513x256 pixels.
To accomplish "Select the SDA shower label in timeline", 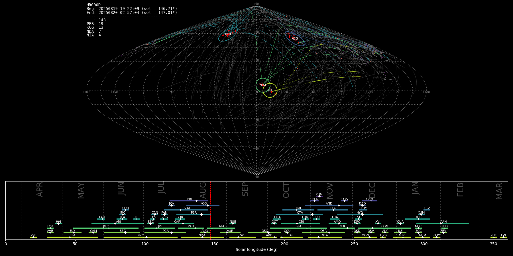I will (187, 208).
